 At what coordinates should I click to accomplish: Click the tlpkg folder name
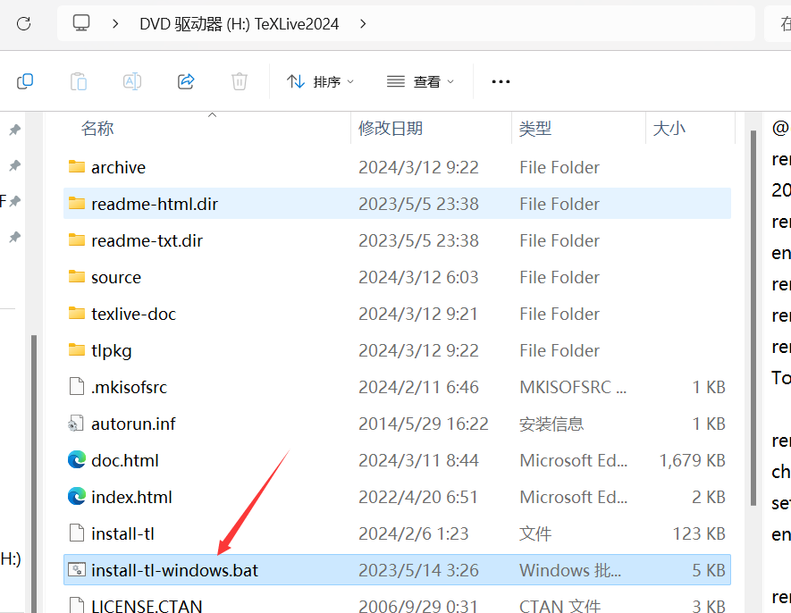point(112,350)
